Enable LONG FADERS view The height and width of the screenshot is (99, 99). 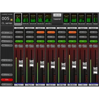tap(7, 84)
